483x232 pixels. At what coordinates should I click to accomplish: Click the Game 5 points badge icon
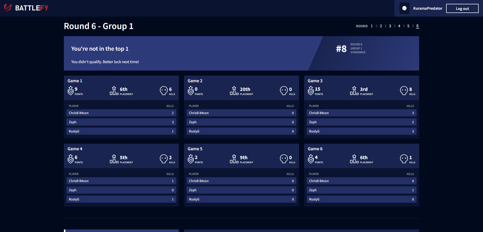pos(191,159)
